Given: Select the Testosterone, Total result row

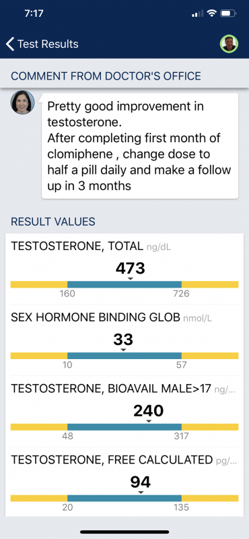Looking at the screenshot, I should point(124,269).
